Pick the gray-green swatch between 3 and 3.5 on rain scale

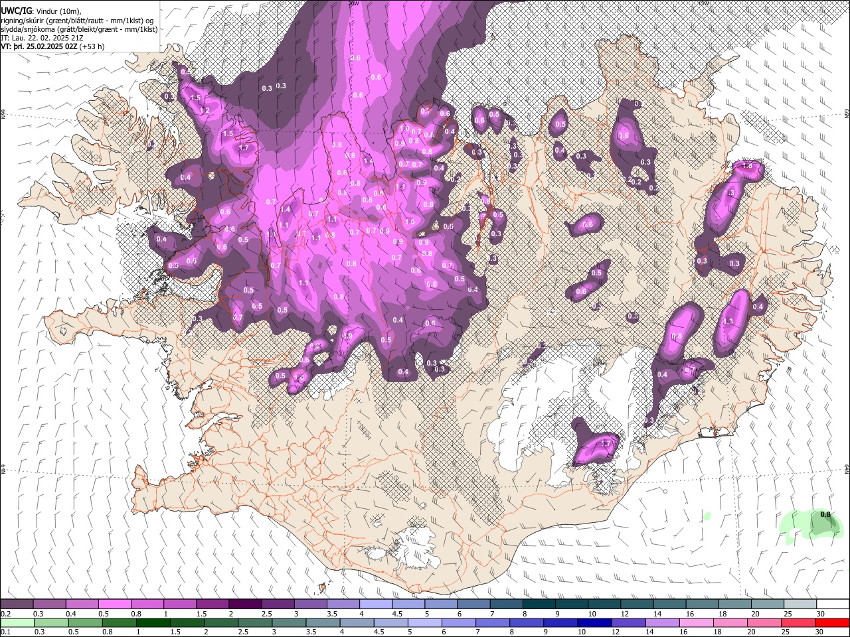coord(288,622)
